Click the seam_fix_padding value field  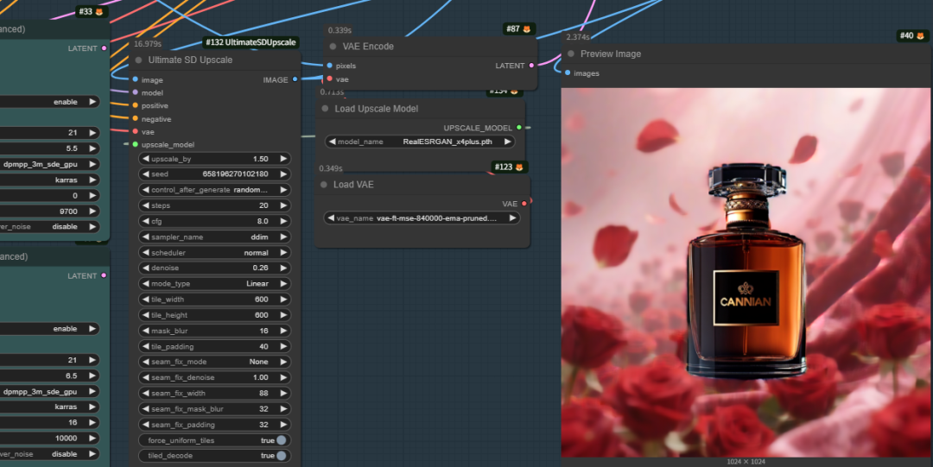214,425
